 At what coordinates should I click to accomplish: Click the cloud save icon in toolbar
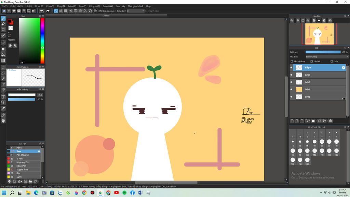4,11
